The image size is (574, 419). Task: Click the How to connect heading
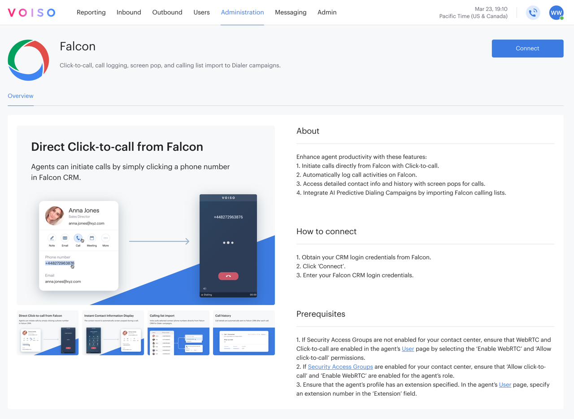(x=326, y=231)
